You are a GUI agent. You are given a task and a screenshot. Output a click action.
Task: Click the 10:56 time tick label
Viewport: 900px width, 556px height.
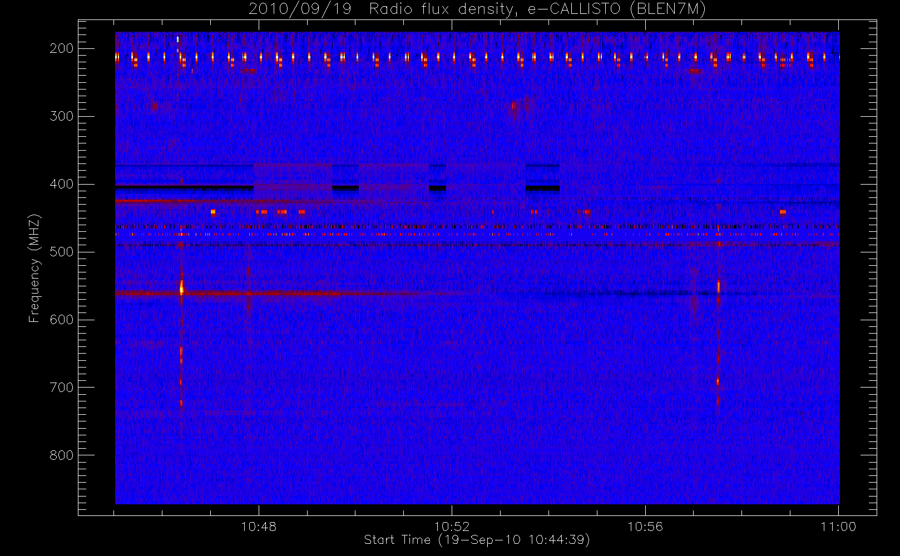645,527
